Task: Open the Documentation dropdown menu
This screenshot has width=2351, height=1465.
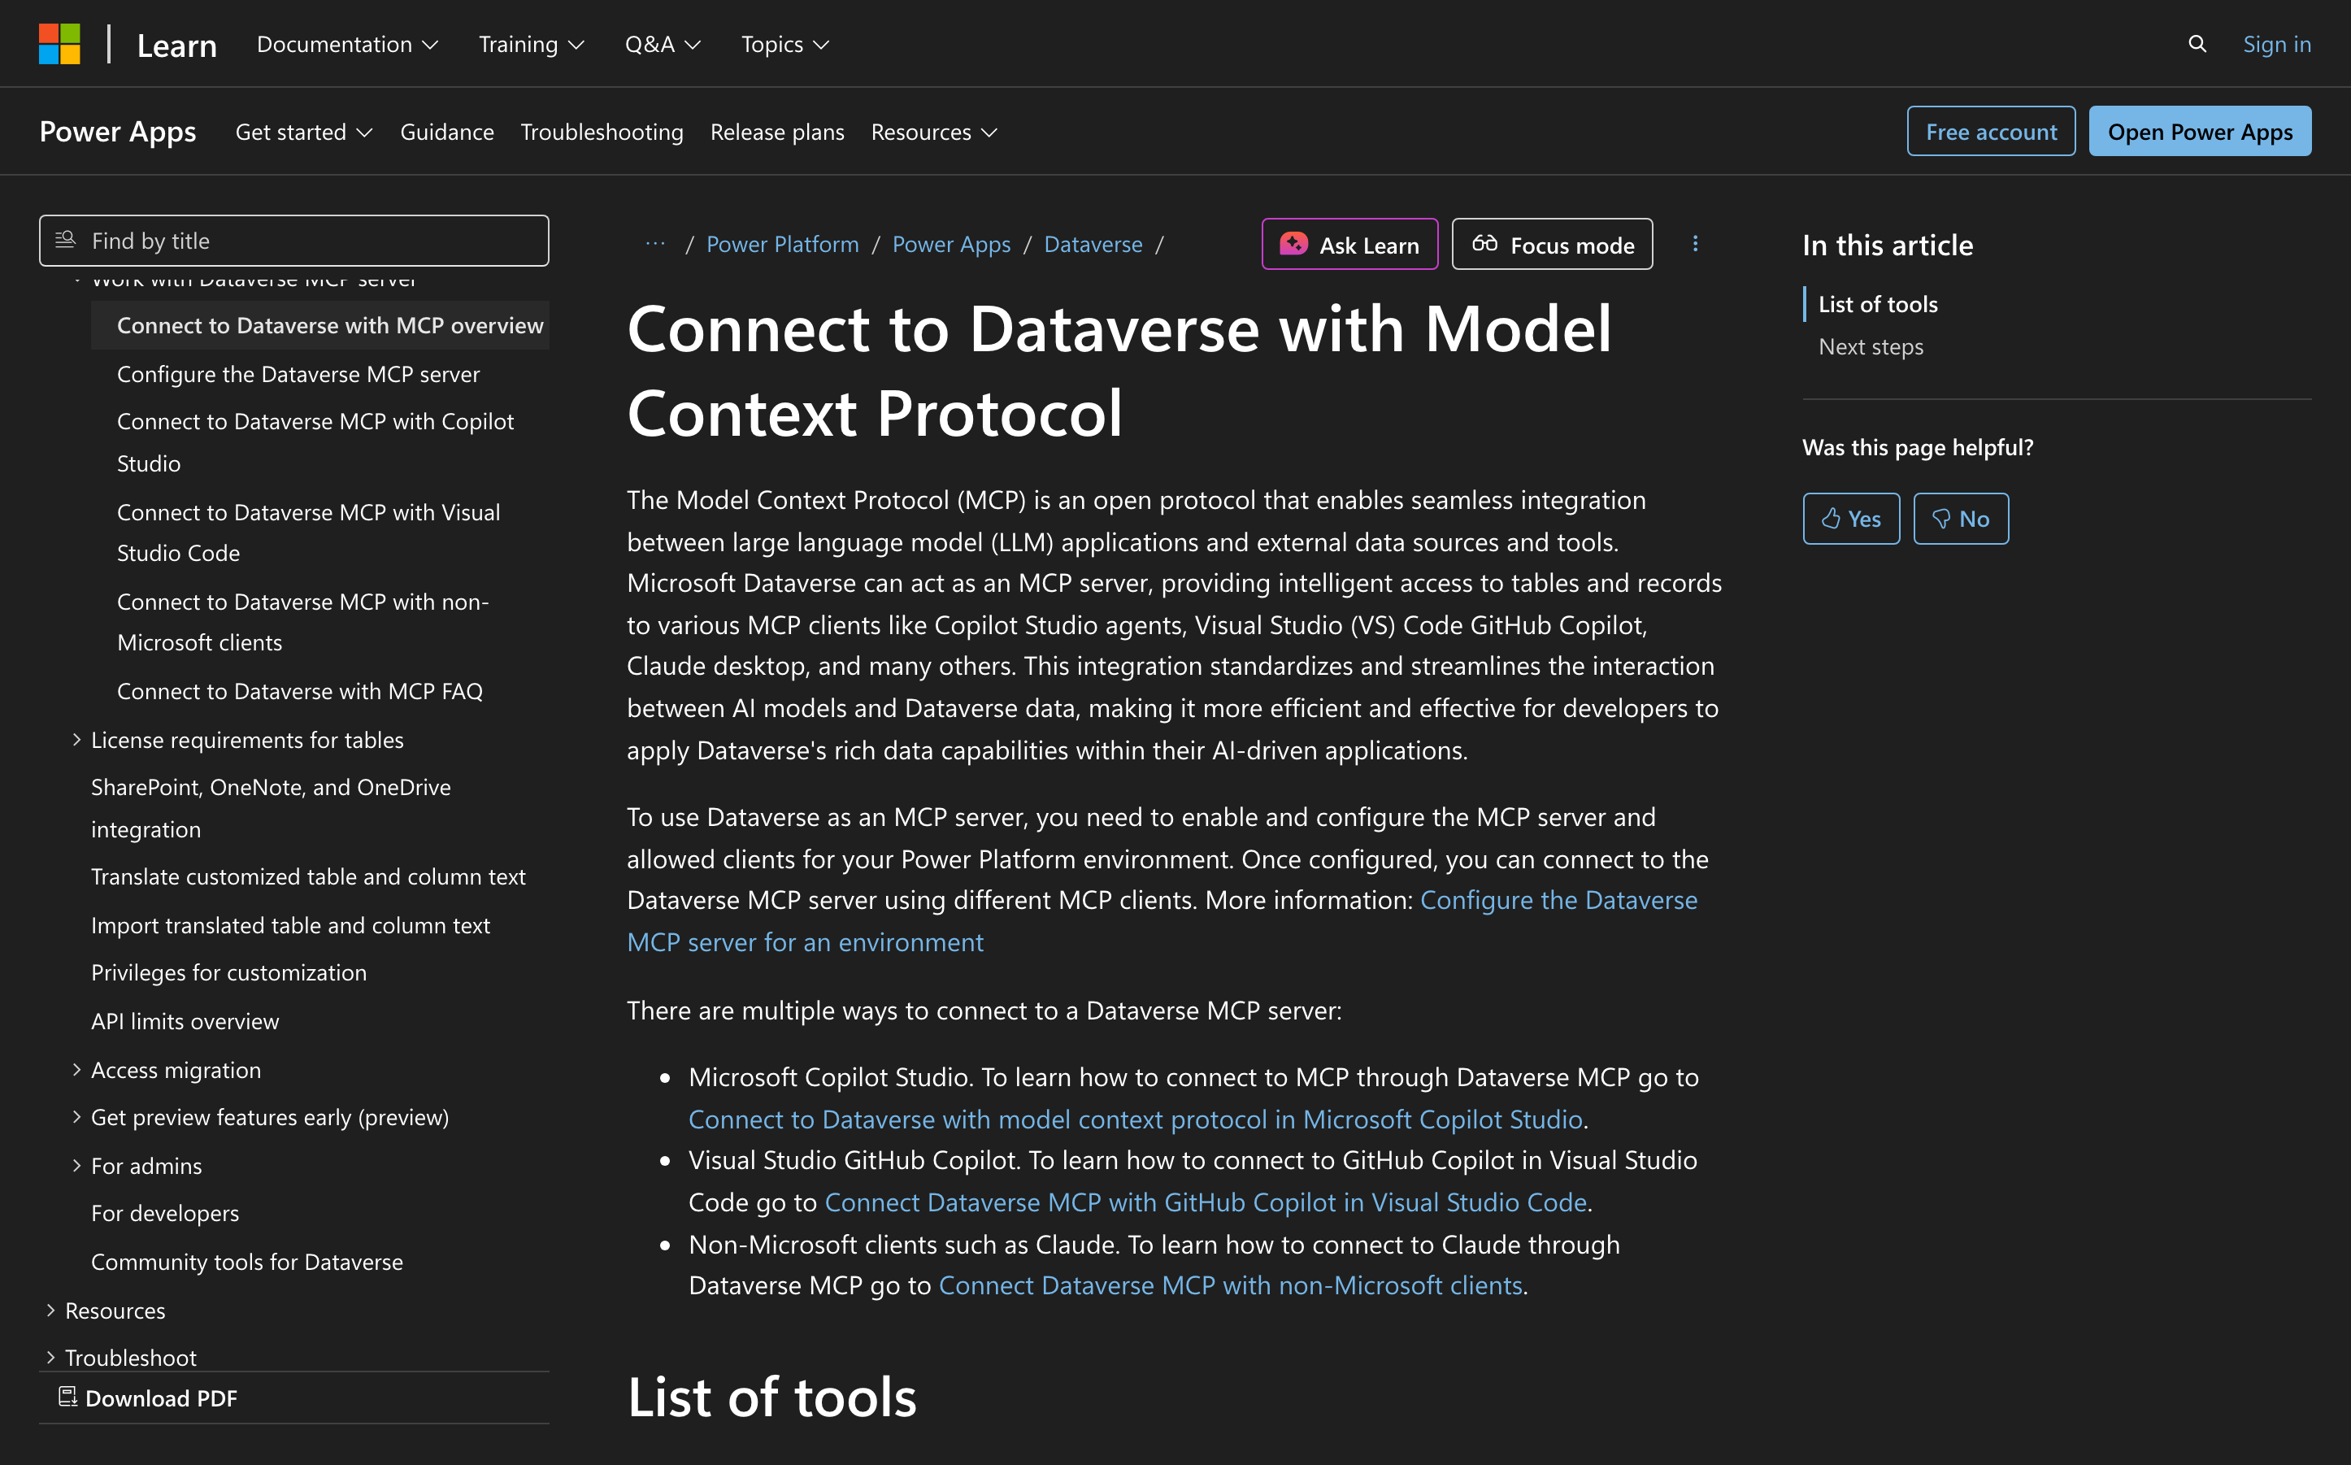Action: pos(347,44)
